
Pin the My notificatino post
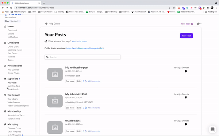(x=186, y=71)
